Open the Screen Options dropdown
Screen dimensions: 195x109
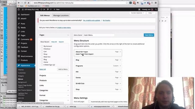click(x=137, y=13)
